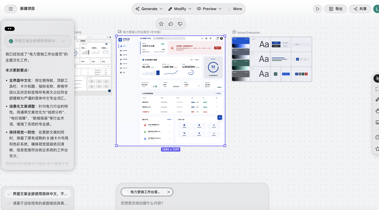This screenshot has width=379, height=210.
Task: Open the color palette tool in right toolbar
Action: coord(377,137)
